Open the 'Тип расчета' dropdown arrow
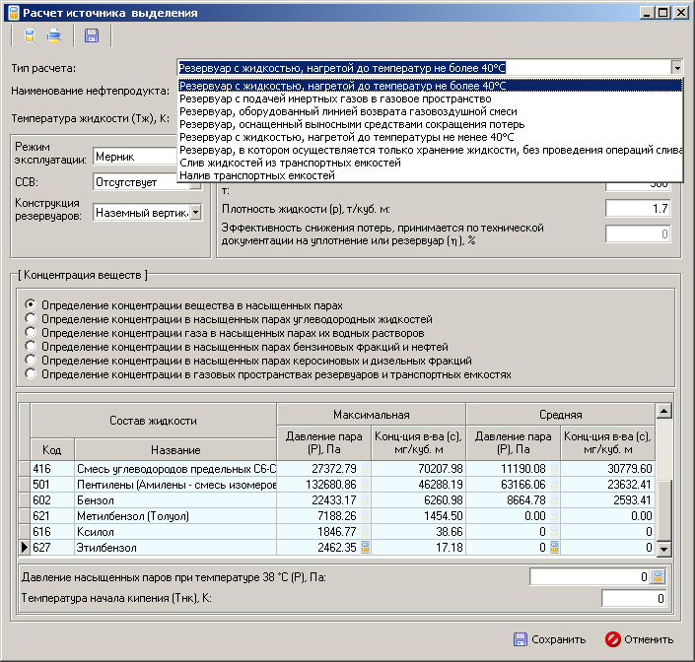Image resolution: width=695 pixels, height=662 pixels. [x=676, y=68]
